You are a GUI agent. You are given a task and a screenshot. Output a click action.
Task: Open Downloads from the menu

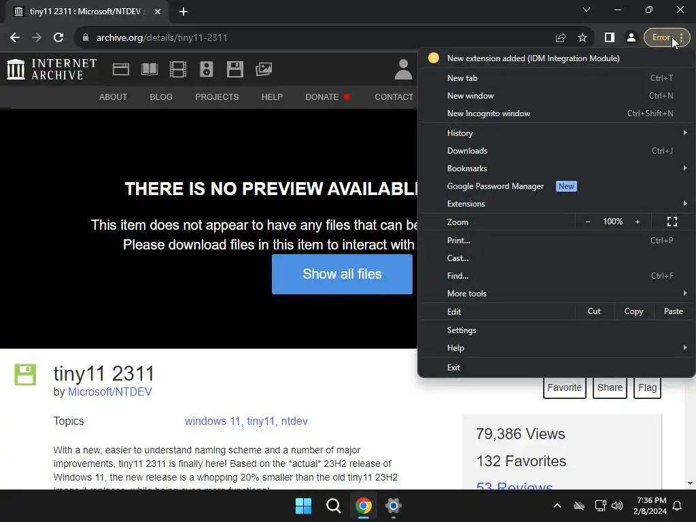pos(557,151)
